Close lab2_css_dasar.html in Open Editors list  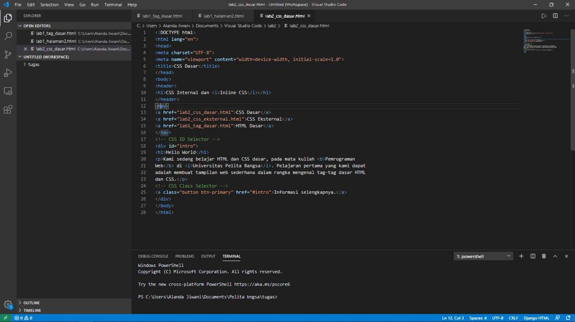pyautogui.click(x=26, y=49)
